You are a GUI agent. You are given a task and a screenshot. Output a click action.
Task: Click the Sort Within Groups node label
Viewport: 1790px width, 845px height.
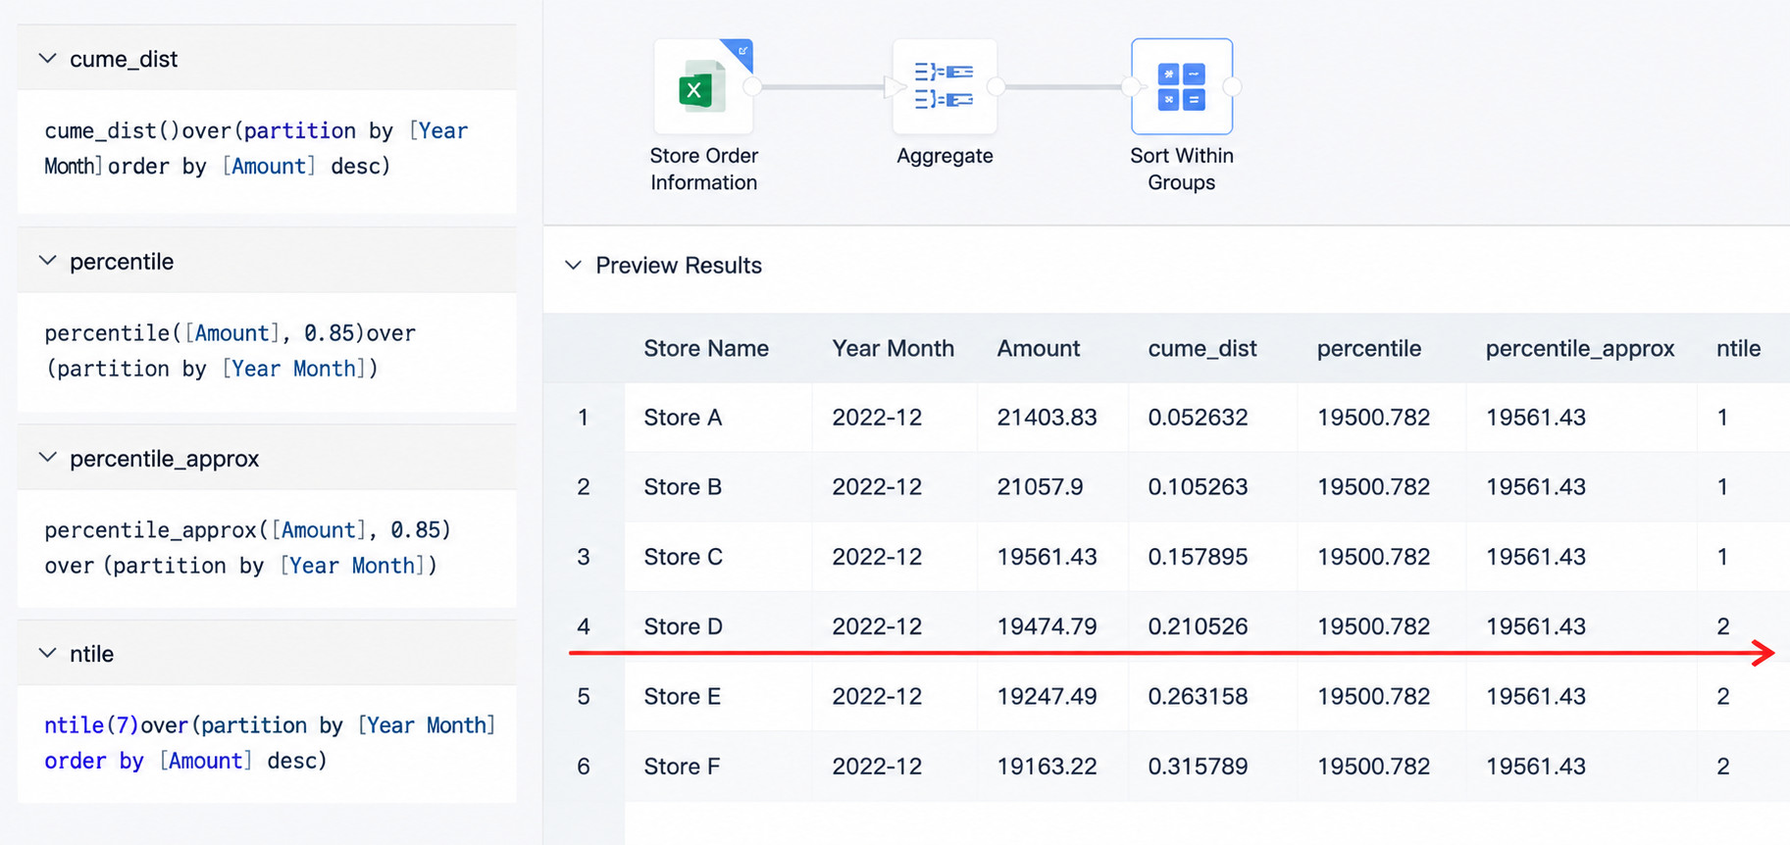1181,169
